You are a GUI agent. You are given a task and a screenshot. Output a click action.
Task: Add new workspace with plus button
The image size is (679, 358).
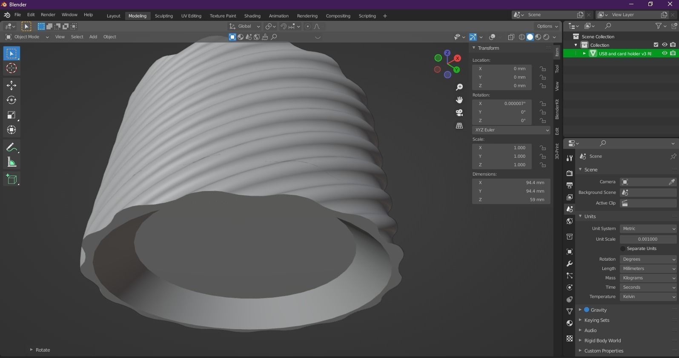[385, 16]
